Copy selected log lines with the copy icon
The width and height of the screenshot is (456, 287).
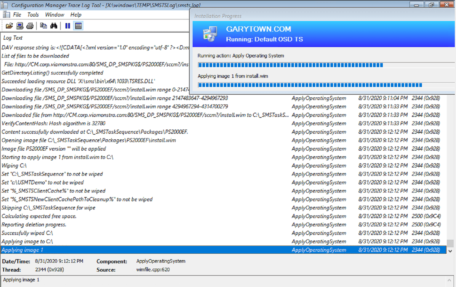[x=43, y=26]
